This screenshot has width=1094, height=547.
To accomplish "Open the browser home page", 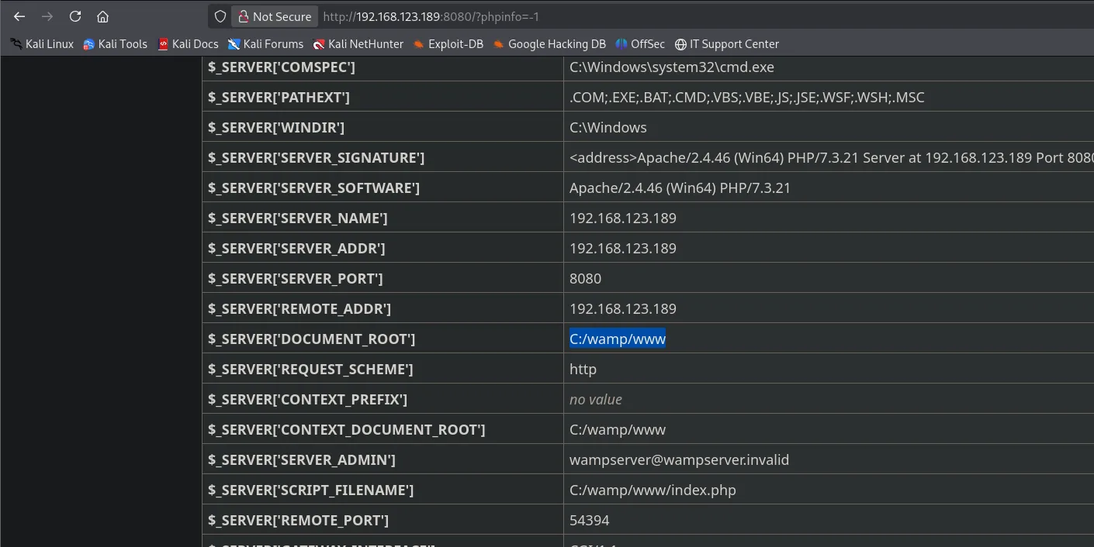I will point(102,16).
